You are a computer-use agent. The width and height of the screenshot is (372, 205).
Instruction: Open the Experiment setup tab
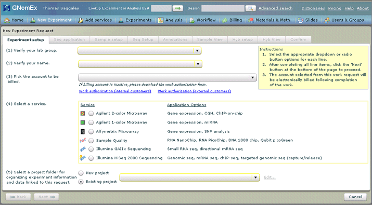[25, 40]
